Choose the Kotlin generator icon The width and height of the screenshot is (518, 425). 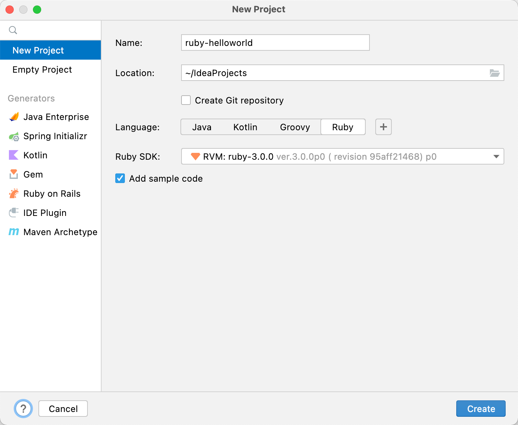14,155
